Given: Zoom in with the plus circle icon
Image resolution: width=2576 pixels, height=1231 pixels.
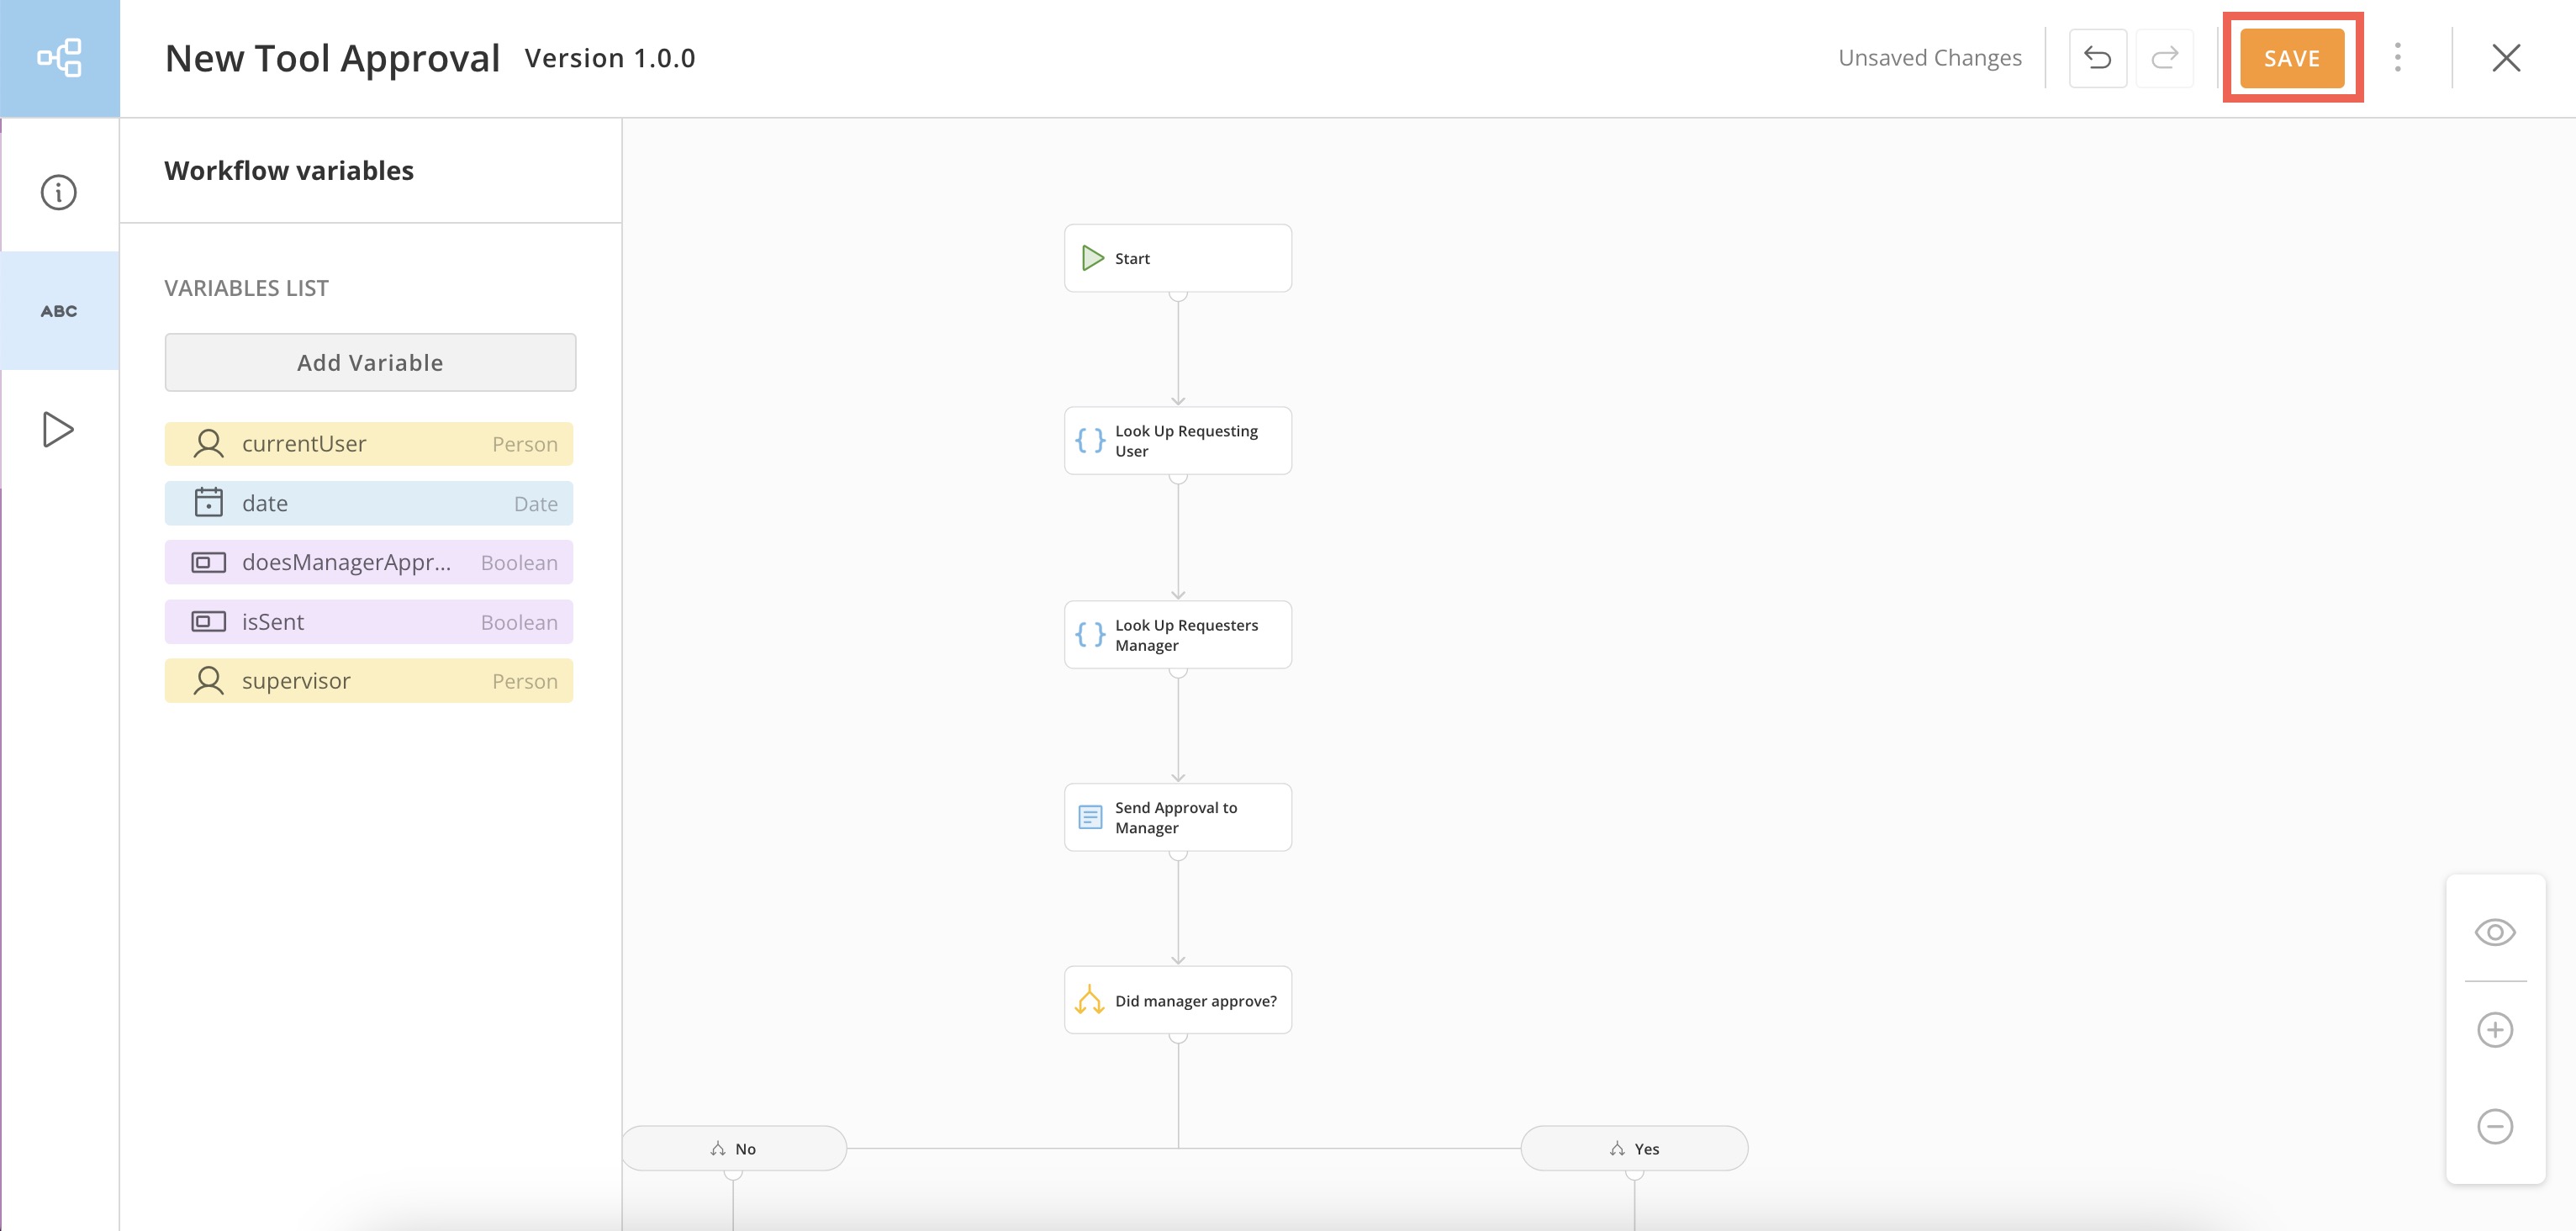Looking at the screenshot, I should 2495,1029.
